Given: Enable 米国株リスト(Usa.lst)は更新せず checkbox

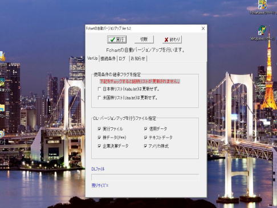Looking at the screenshot, I should click(99, 98).
